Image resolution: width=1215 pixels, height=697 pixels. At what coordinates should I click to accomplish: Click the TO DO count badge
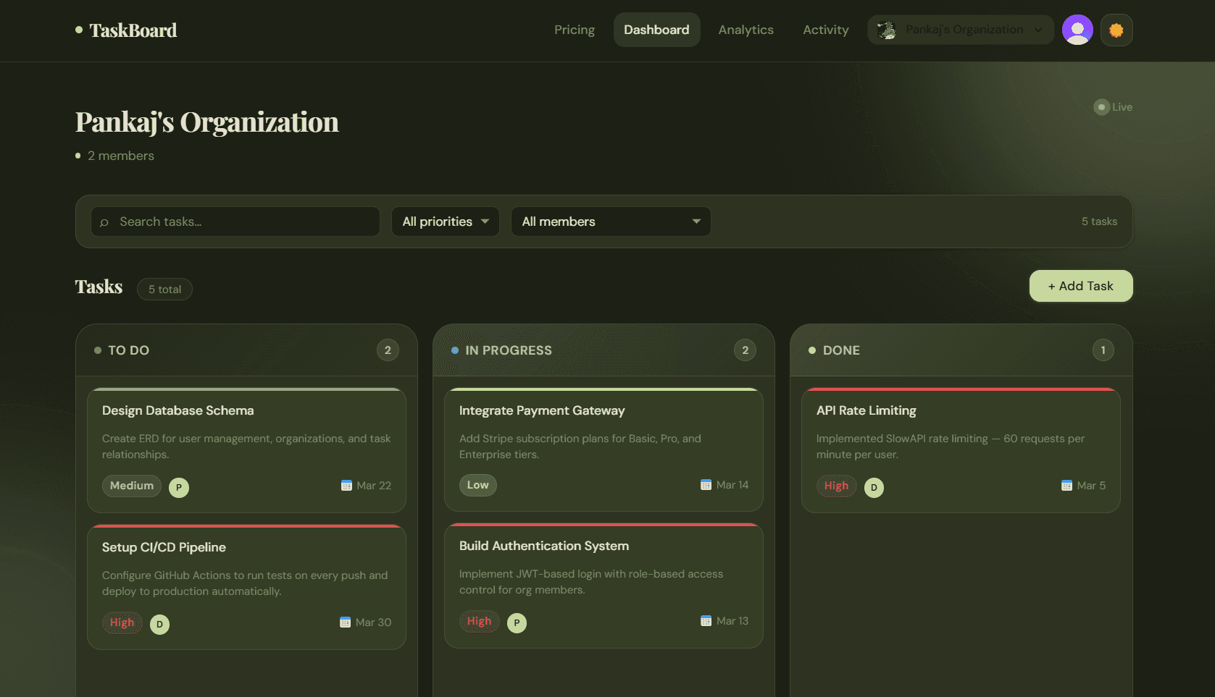click(388, 350)
